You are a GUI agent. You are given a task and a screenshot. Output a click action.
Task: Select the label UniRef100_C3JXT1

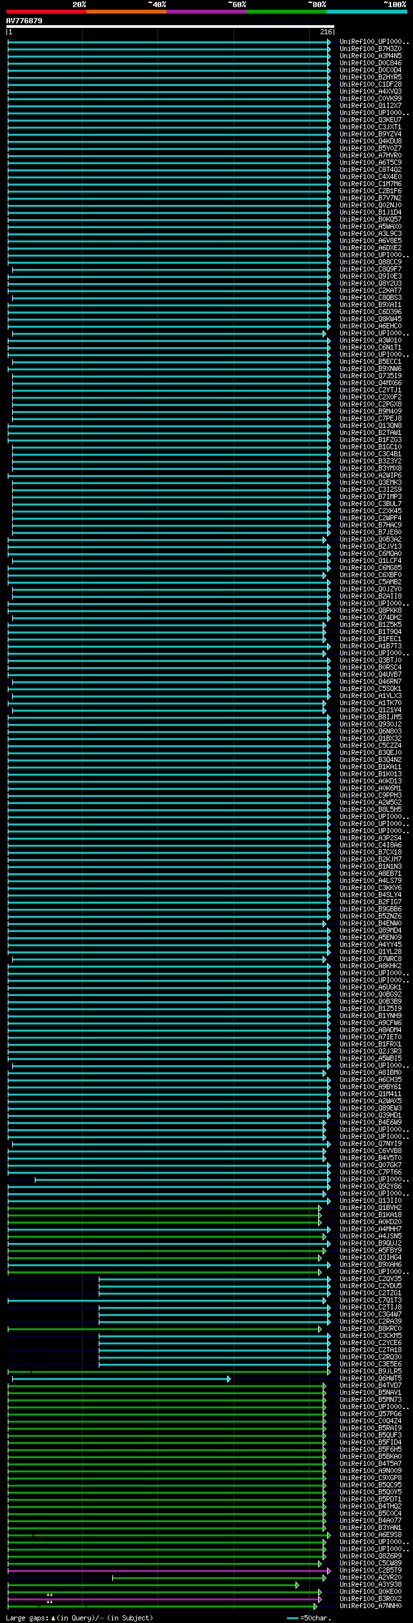click(370, 127)
